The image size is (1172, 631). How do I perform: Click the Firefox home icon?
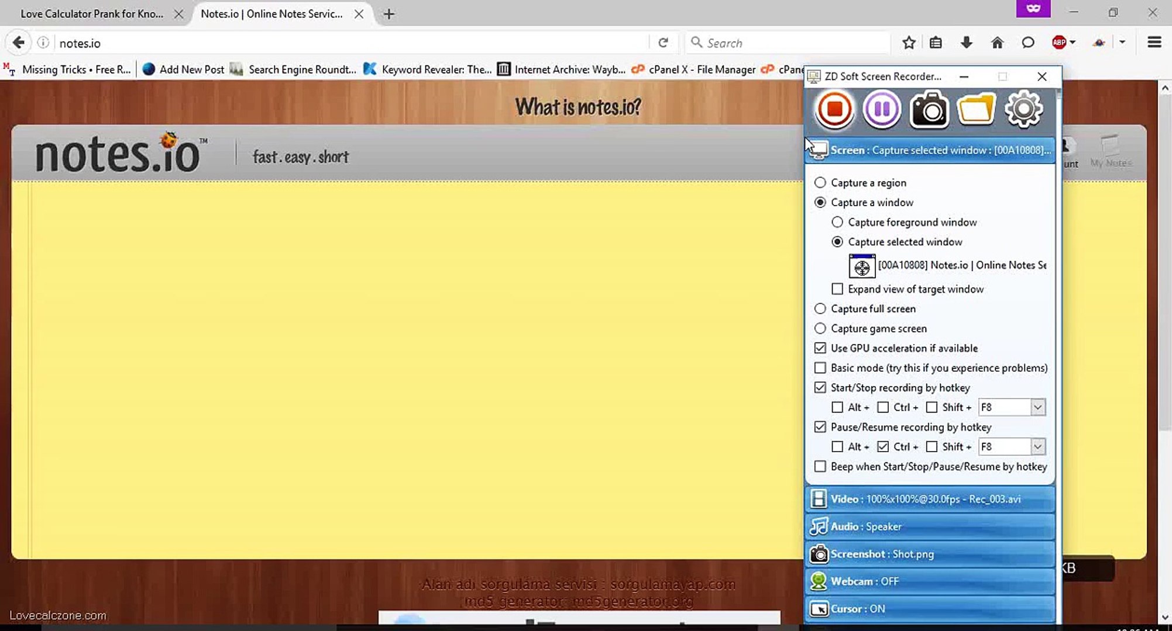click(x=997, y=43)
